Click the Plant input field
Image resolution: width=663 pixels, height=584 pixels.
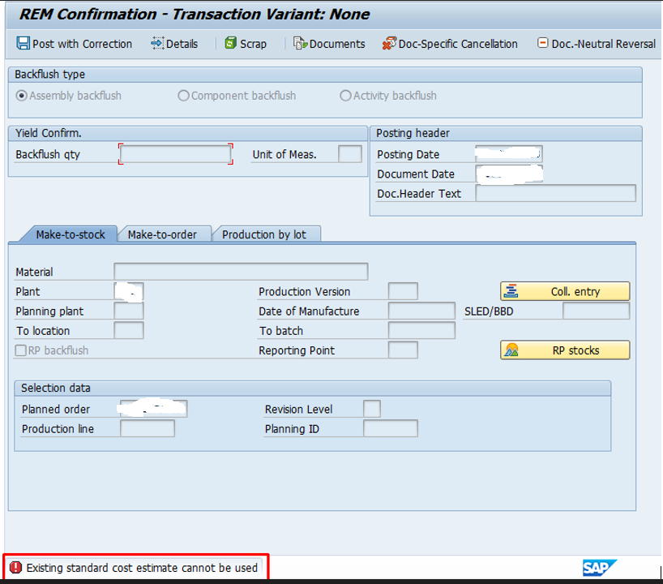tap(129, 291)
